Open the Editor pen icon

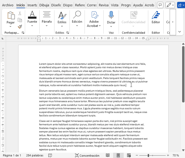(x=156, y=16)
